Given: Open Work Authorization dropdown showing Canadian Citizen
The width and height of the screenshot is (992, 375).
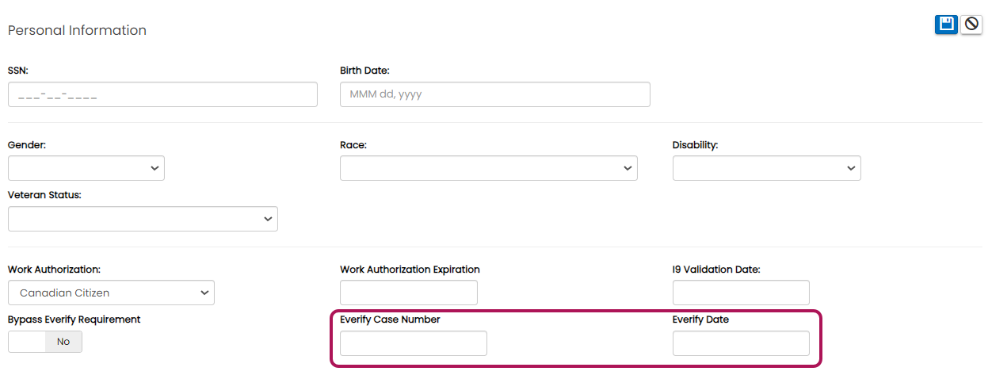Looking at the screenshot, I should point(111,293).
